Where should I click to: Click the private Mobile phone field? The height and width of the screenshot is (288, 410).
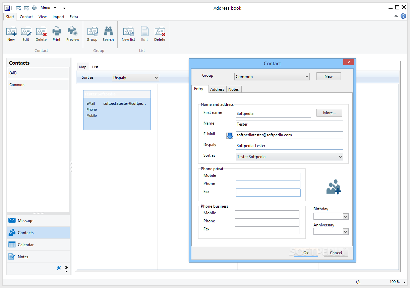(x=268, y=176)
